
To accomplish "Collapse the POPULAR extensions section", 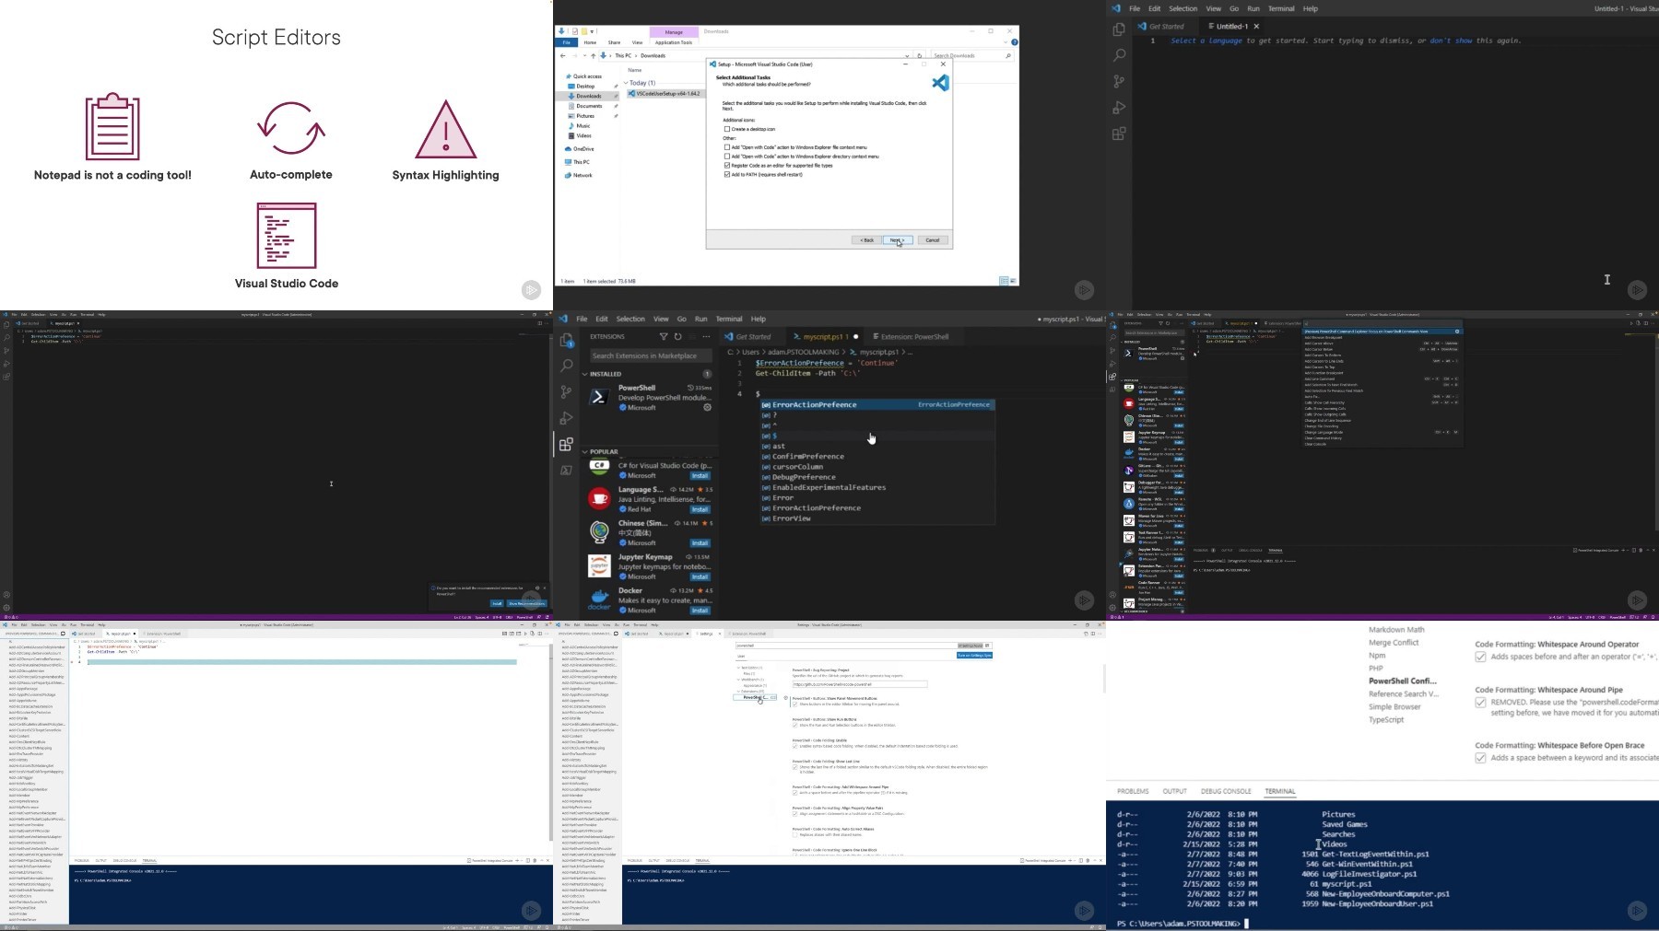I will point(585,451).
